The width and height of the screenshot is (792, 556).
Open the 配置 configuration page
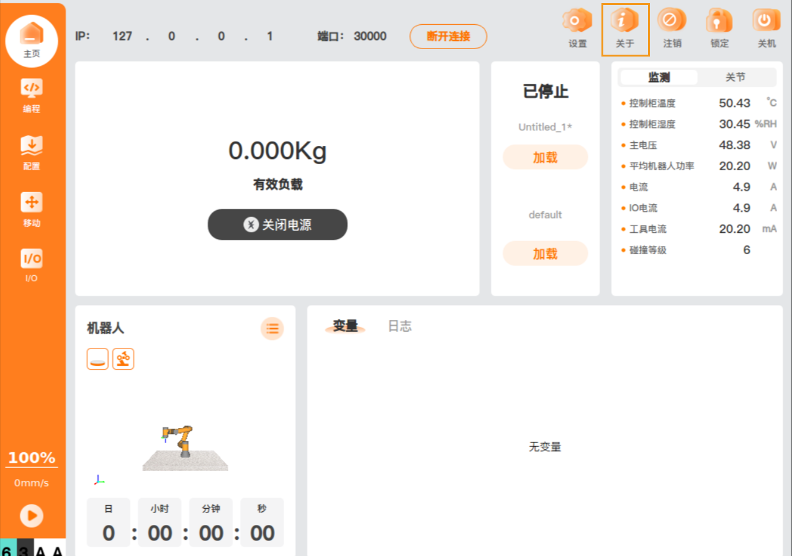tap(32, 152)
